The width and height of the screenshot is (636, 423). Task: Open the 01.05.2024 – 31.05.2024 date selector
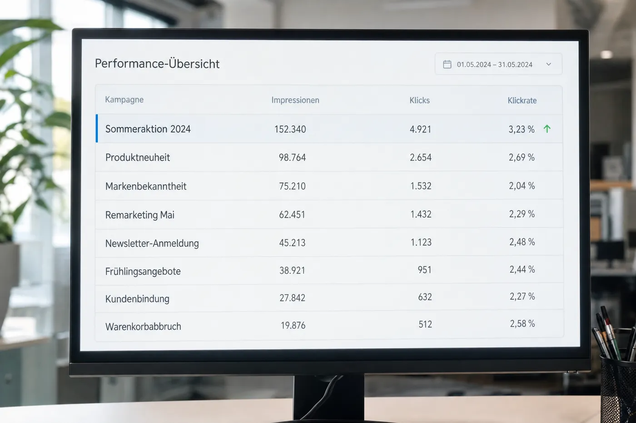tap(498, 64)
